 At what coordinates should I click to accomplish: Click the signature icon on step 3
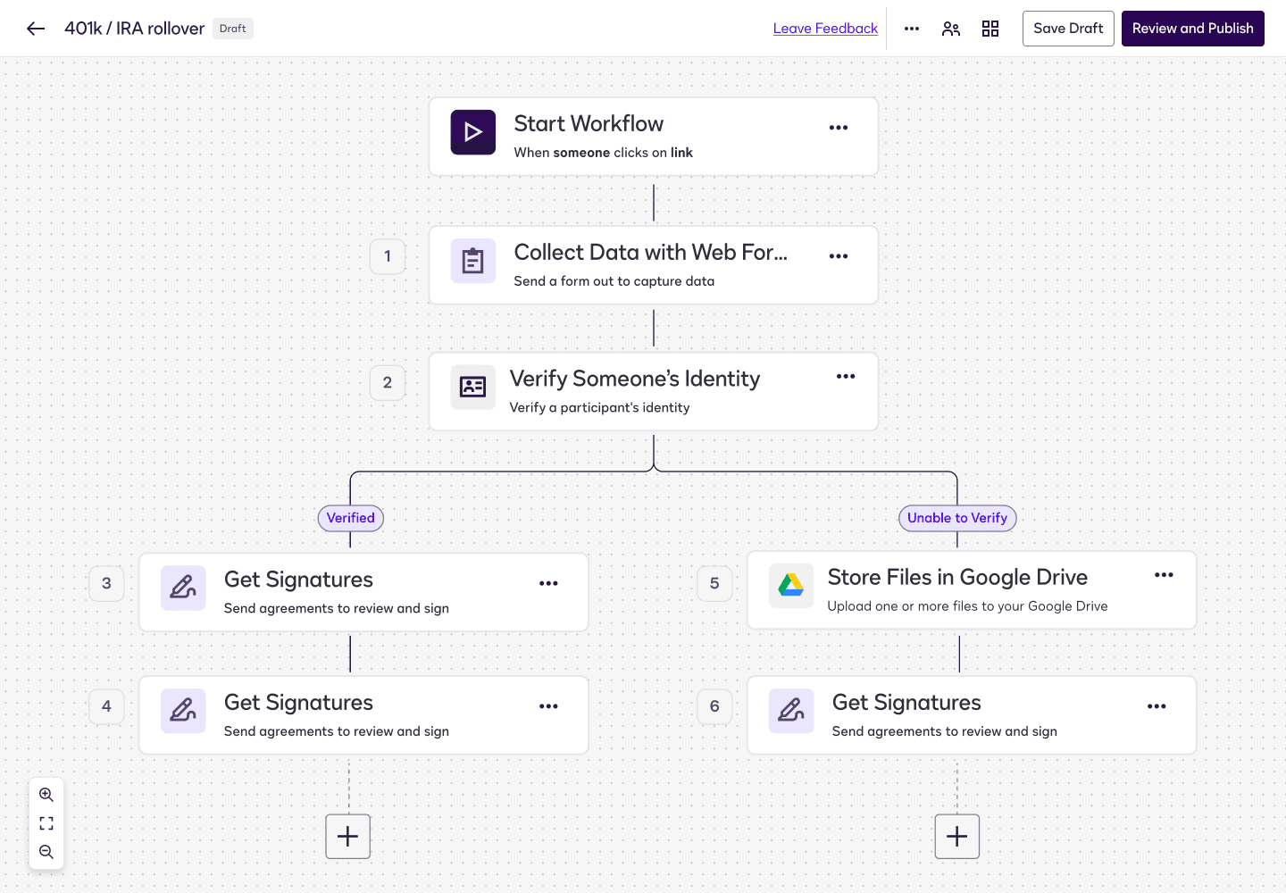point(183,588)
